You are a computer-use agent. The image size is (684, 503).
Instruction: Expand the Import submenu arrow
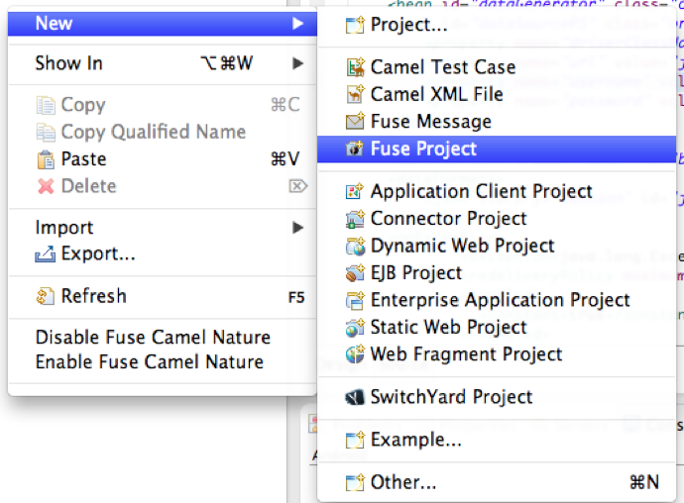[298, 228]
